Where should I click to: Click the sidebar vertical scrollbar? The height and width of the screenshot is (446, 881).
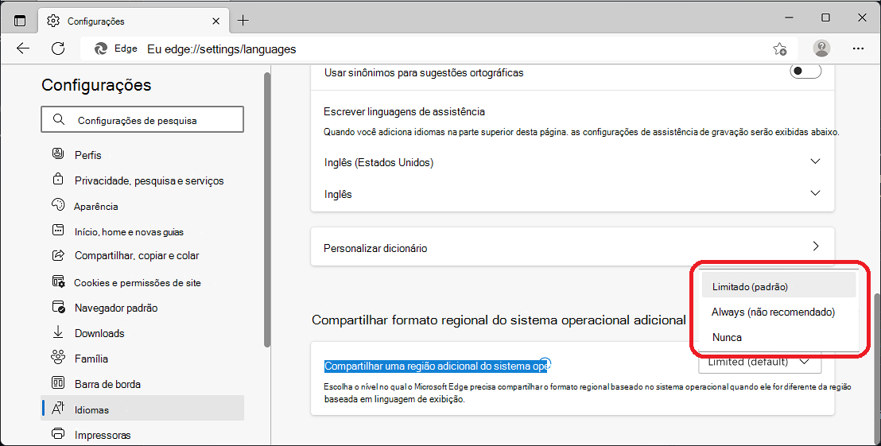267,211
